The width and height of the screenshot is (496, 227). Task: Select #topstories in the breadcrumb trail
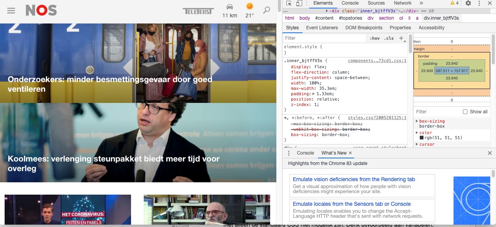click(351, 18)
